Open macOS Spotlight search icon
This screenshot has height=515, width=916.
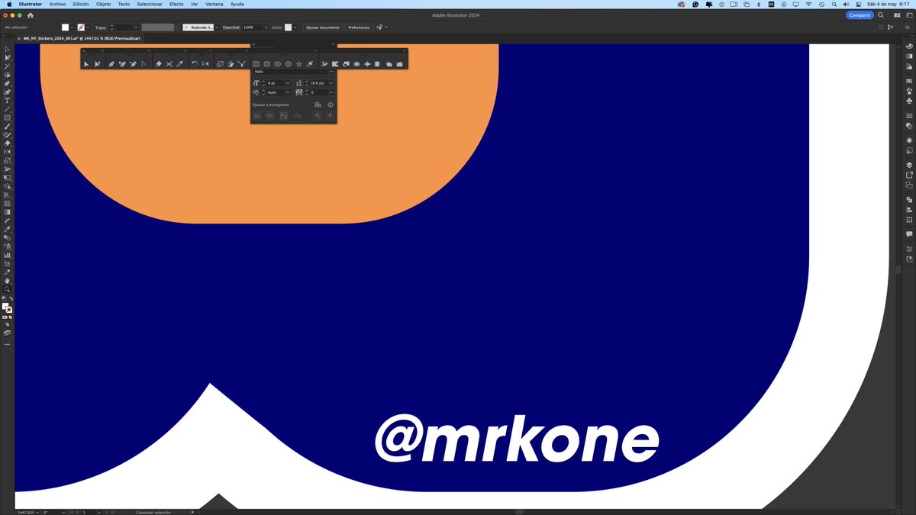pos(834,4)
